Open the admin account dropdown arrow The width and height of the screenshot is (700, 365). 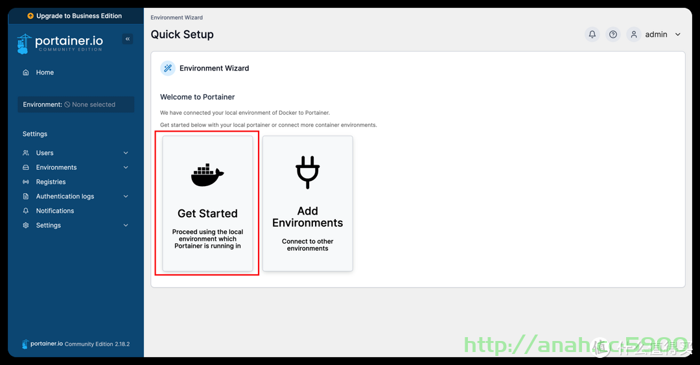point(678,34)
